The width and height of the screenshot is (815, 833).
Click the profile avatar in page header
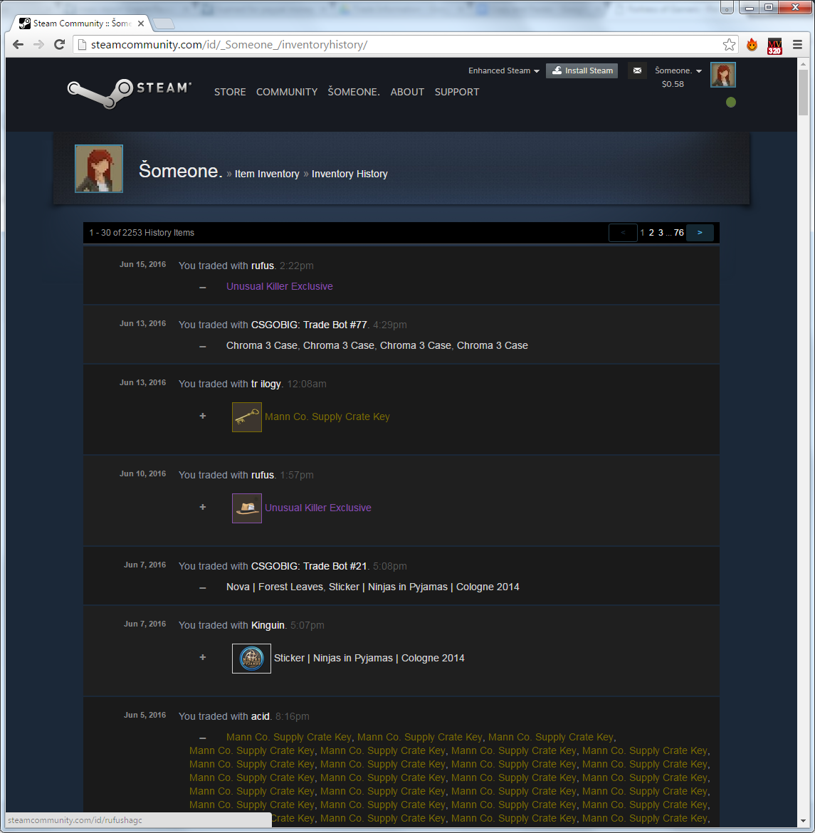(x=99, y=169)
